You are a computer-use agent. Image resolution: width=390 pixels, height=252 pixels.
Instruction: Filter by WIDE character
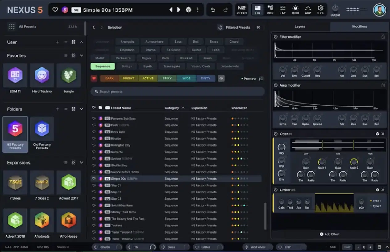pyautogui.click(x=186, y=78)
